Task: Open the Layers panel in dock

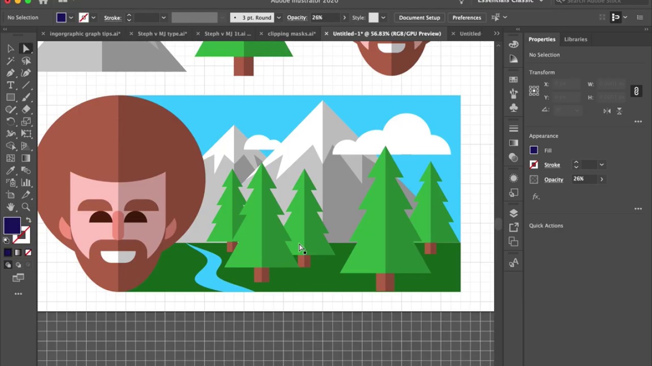Action: click(513, 213)
